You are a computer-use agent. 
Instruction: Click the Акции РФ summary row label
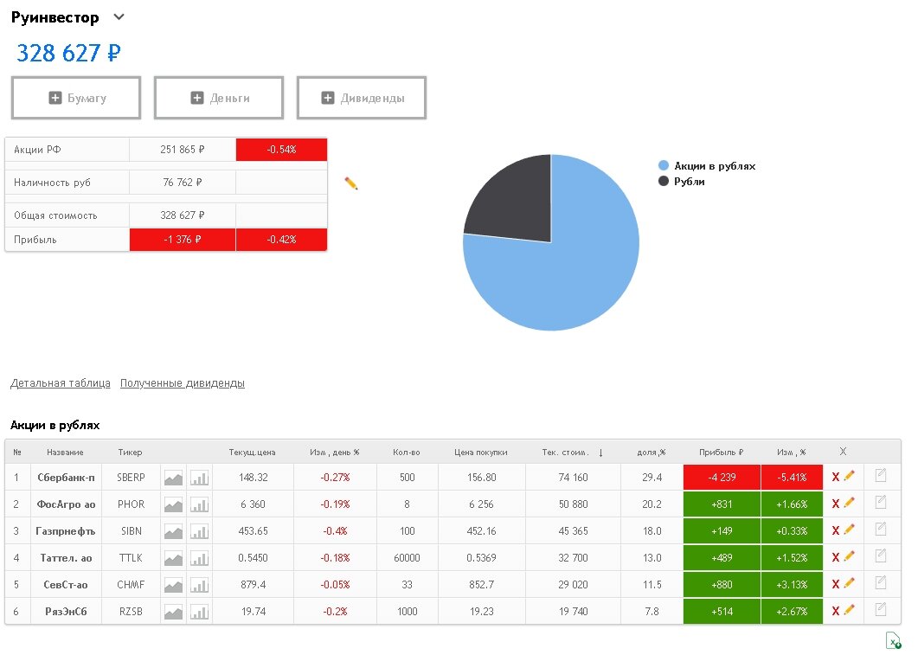(x=37, y=150)
